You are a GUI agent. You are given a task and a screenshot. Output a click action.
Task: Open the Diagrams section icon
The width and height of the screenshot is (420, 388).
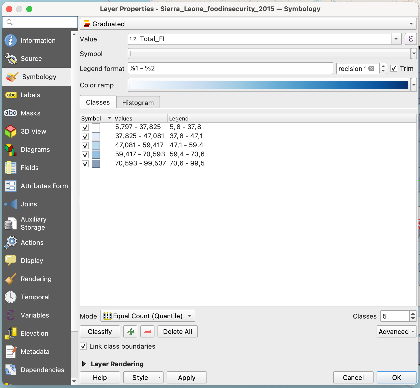coord(11,150)
